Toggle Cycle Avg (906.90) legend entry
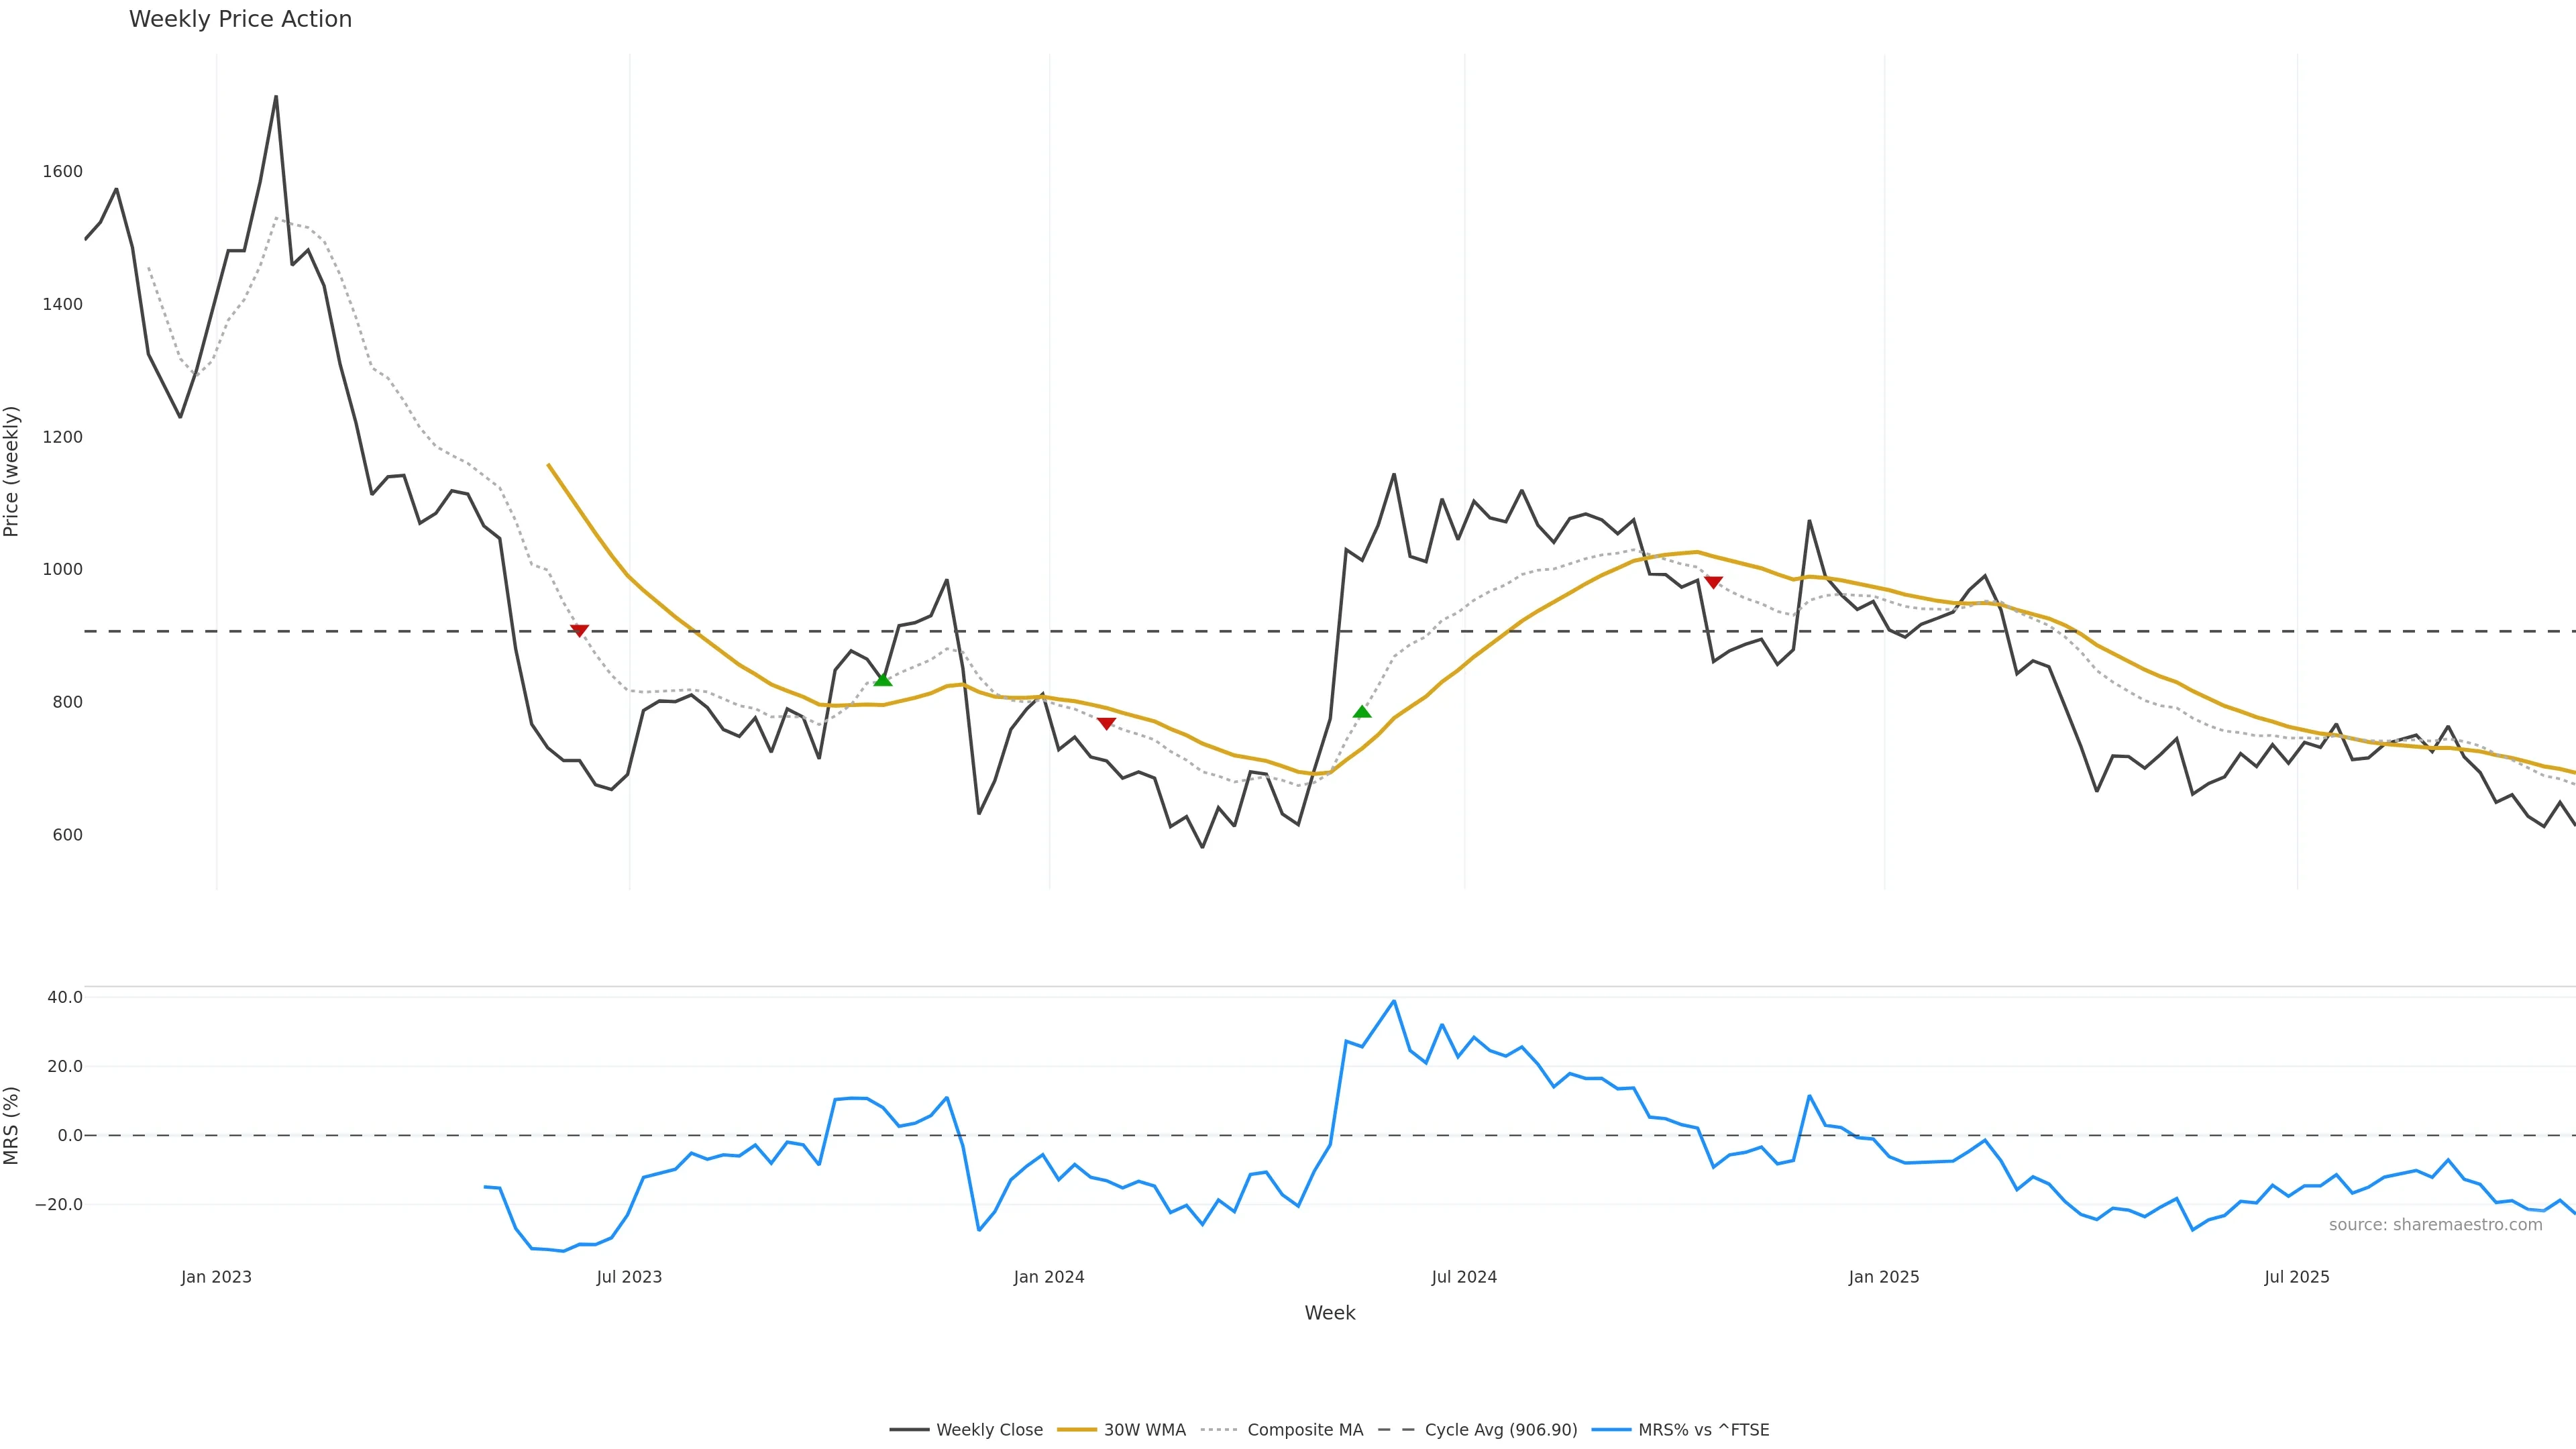Image resolution: width=2576 pixels, height=1449 pixels. [x=1500, y=1430]
